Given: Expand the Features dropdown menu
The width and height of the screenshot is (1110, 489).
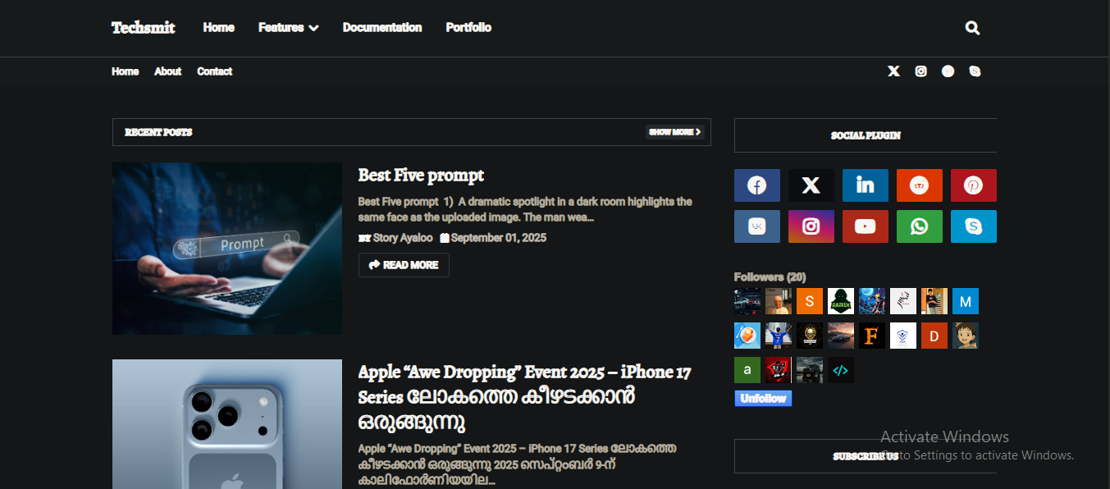Looking at the screenshot, I should [x=288, y=27].
